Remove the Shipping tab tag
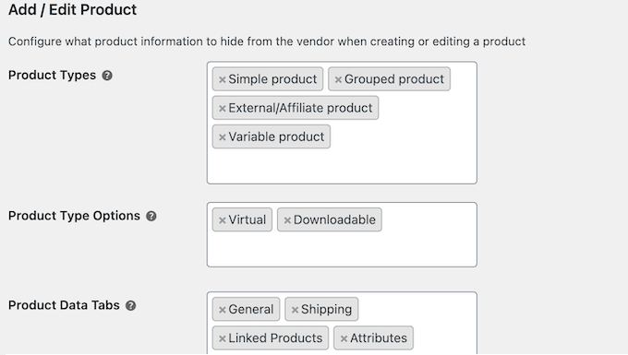The width and height of the screenshot is (628, 355). (x=295, y=310)
